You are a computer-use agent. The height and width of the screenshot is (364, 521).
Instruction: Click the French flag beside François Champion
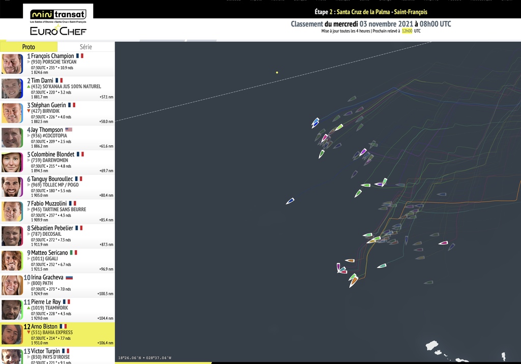[80, 56]
